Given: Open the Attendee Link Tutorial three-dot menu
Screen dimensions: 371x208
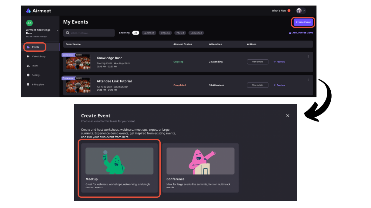Looking at the screenshot, I should coord(308,80).
